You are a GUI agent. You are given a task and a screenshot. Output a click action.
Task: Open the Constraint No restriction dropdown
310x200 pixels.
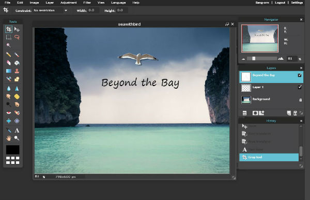click(51, 10)
